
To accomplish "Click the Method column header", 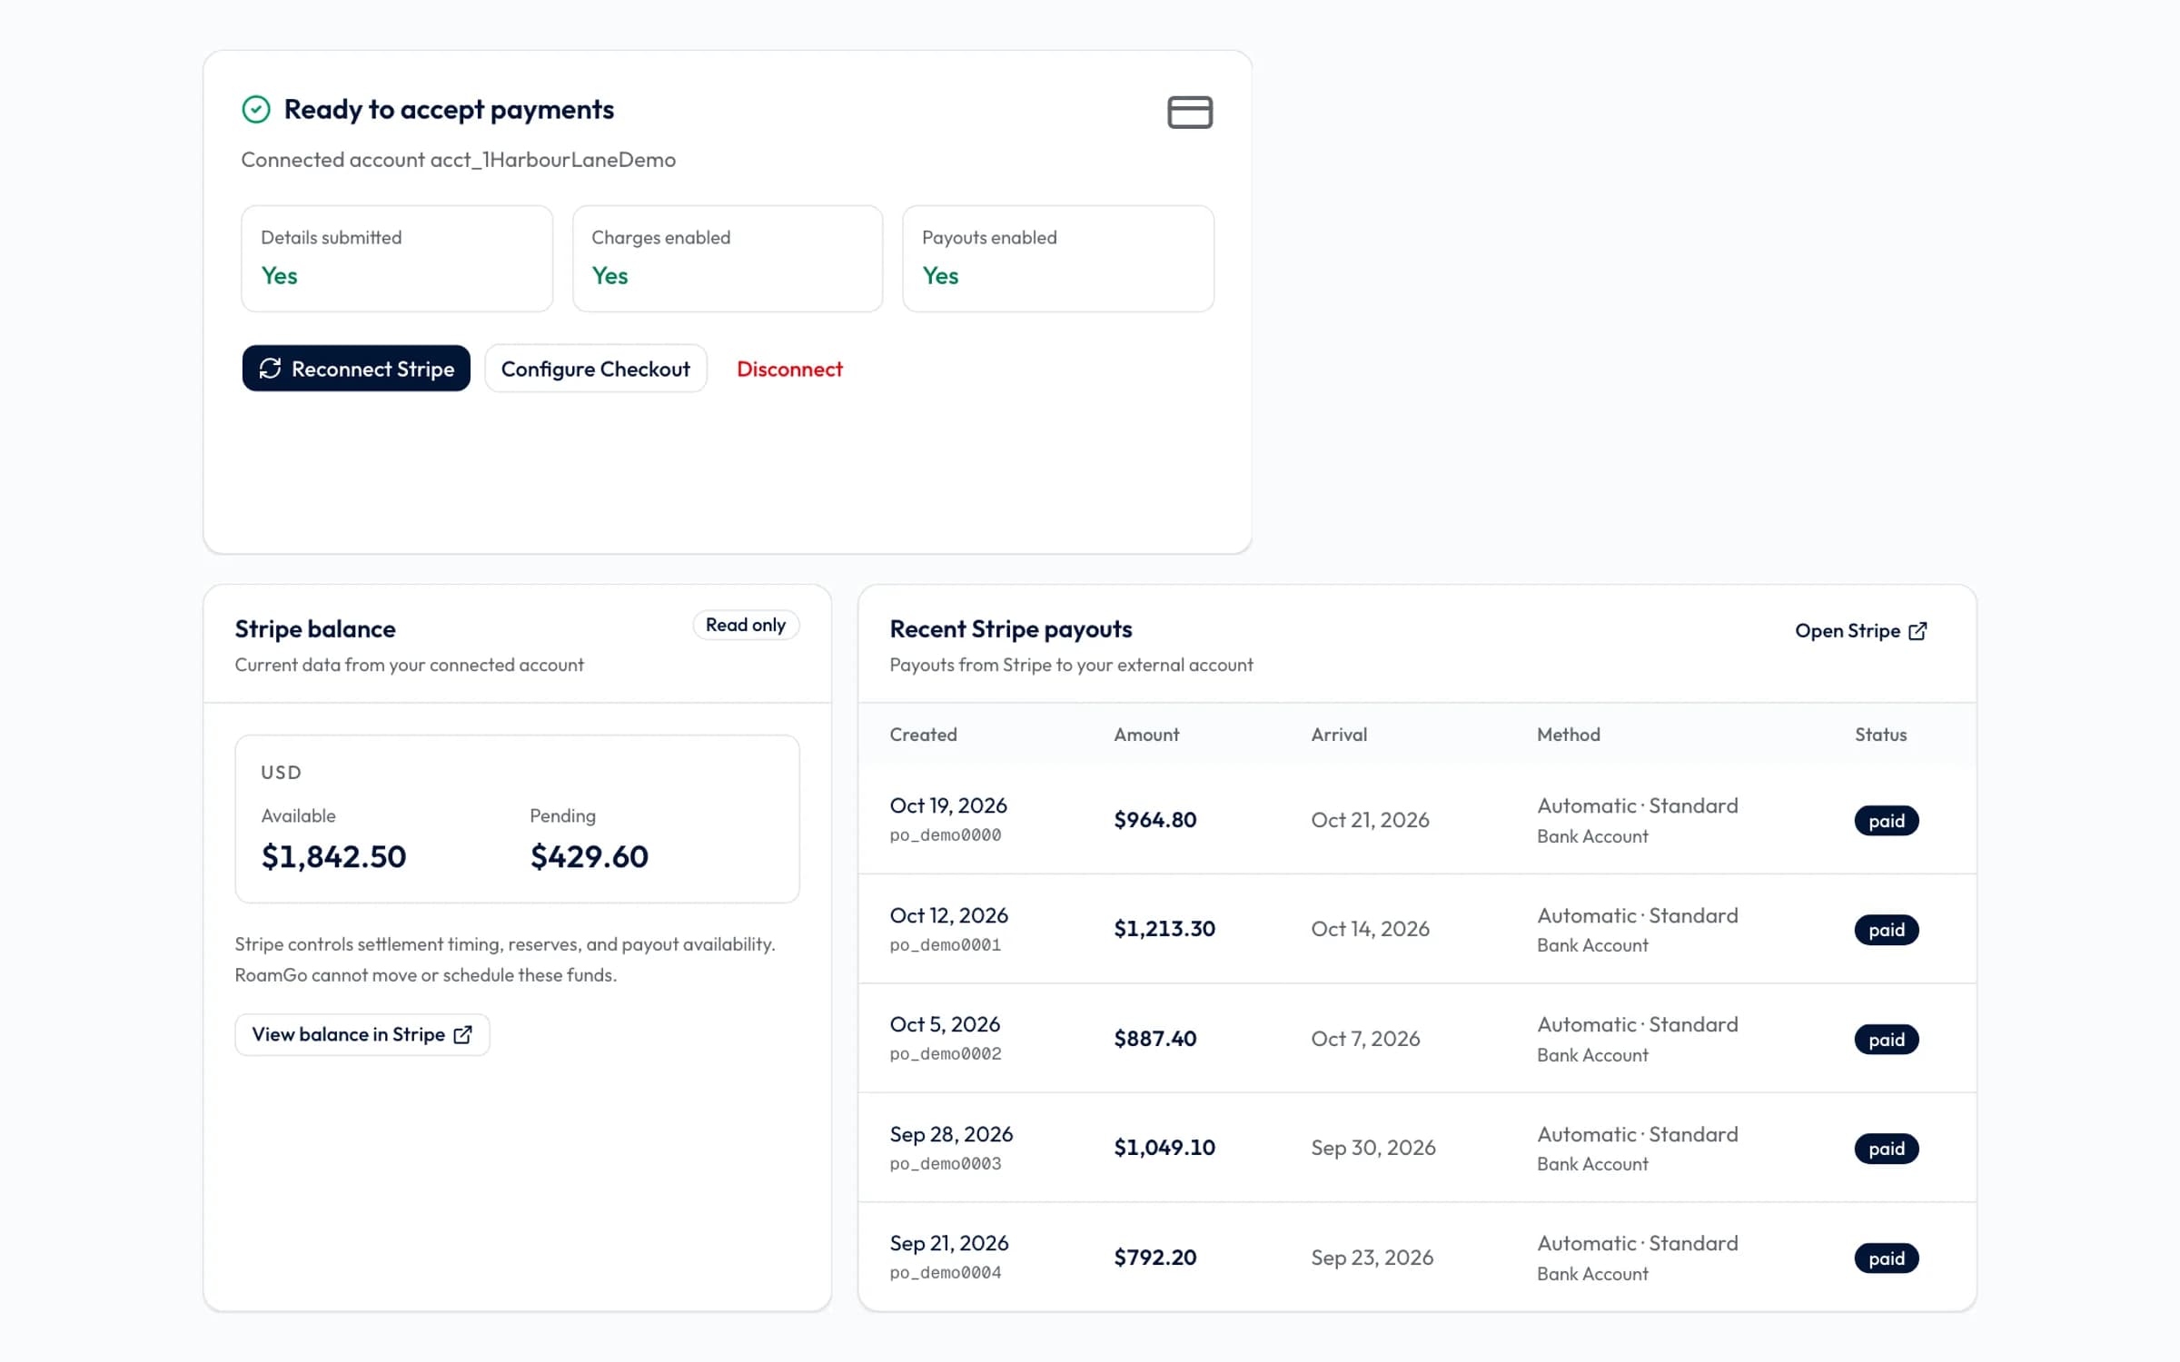I will pyautogui.click(x=1569, y=735).
